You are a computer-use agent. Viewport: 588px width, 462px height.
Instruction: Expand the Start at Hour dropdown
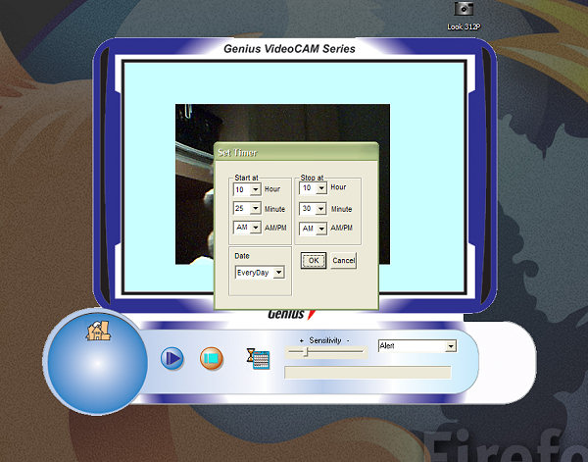click(x=256, y=188)
